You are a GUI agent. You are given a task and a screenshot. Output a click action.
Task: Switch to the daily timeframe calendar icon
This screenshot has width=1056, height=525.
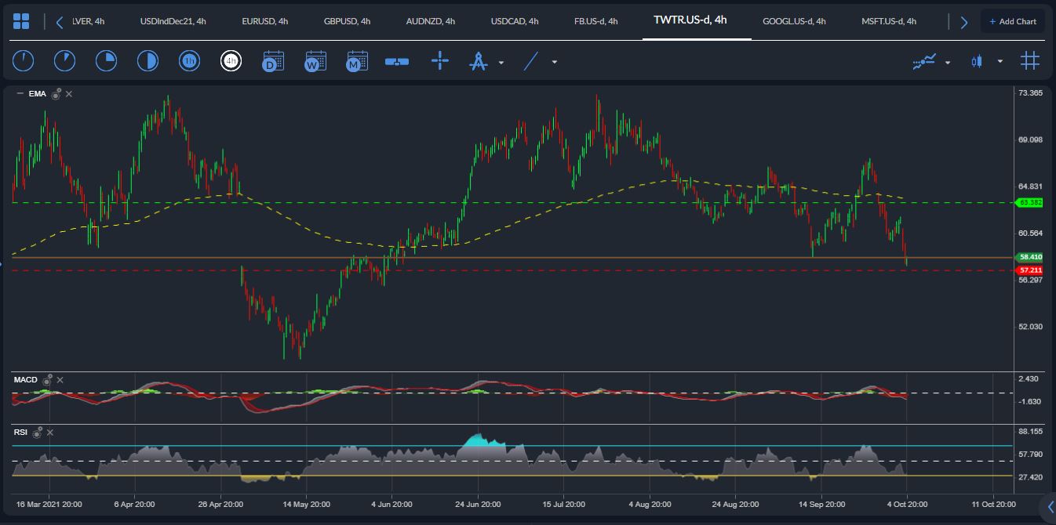pyautogui.click(x=273, y=60)
